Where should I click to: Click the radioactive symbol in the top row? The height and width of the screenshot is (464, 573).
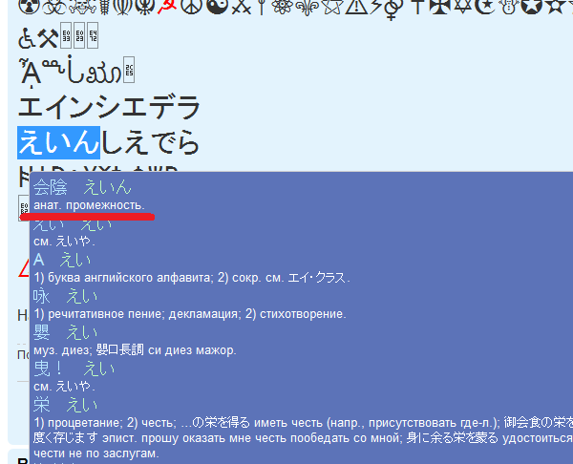[30, 10]
